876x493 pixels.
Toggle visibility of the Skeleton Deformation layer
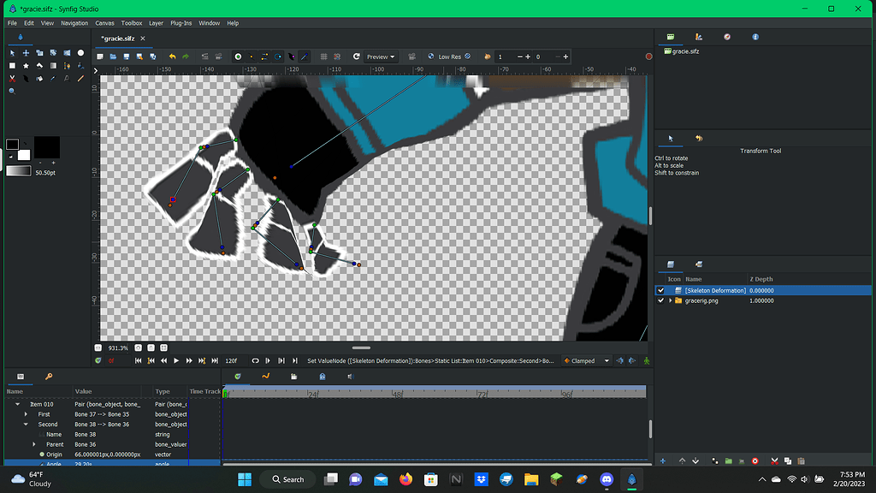[x=660, y=290]
